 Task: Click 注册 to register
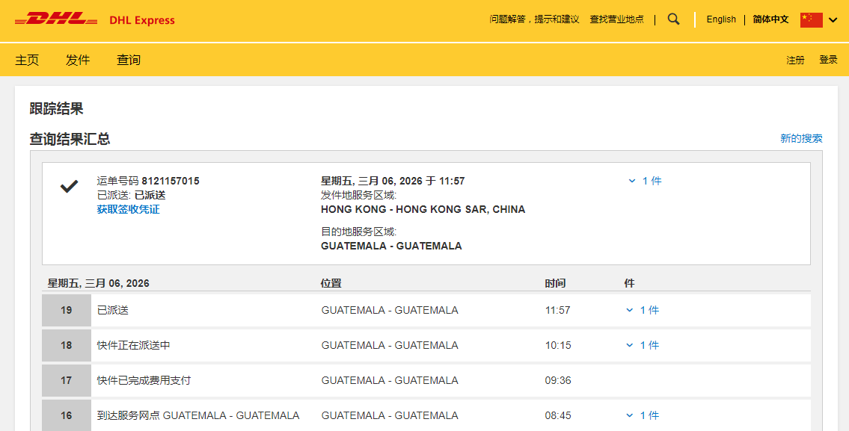pos(795,60)
